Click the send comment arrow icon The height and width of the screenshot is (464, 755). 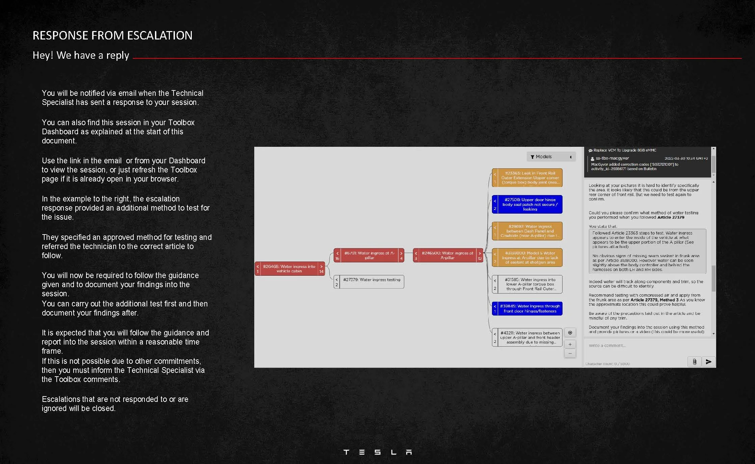(x=708, y=362)
